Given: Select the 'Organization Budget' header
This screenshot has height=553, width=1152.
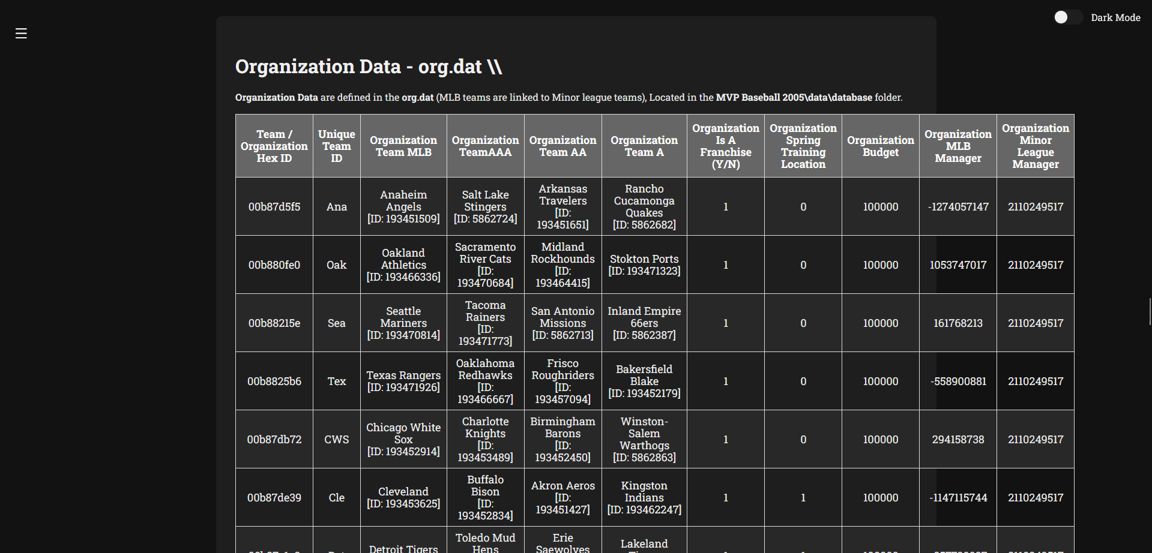Looking at the screenshot, I should point(881,146).
